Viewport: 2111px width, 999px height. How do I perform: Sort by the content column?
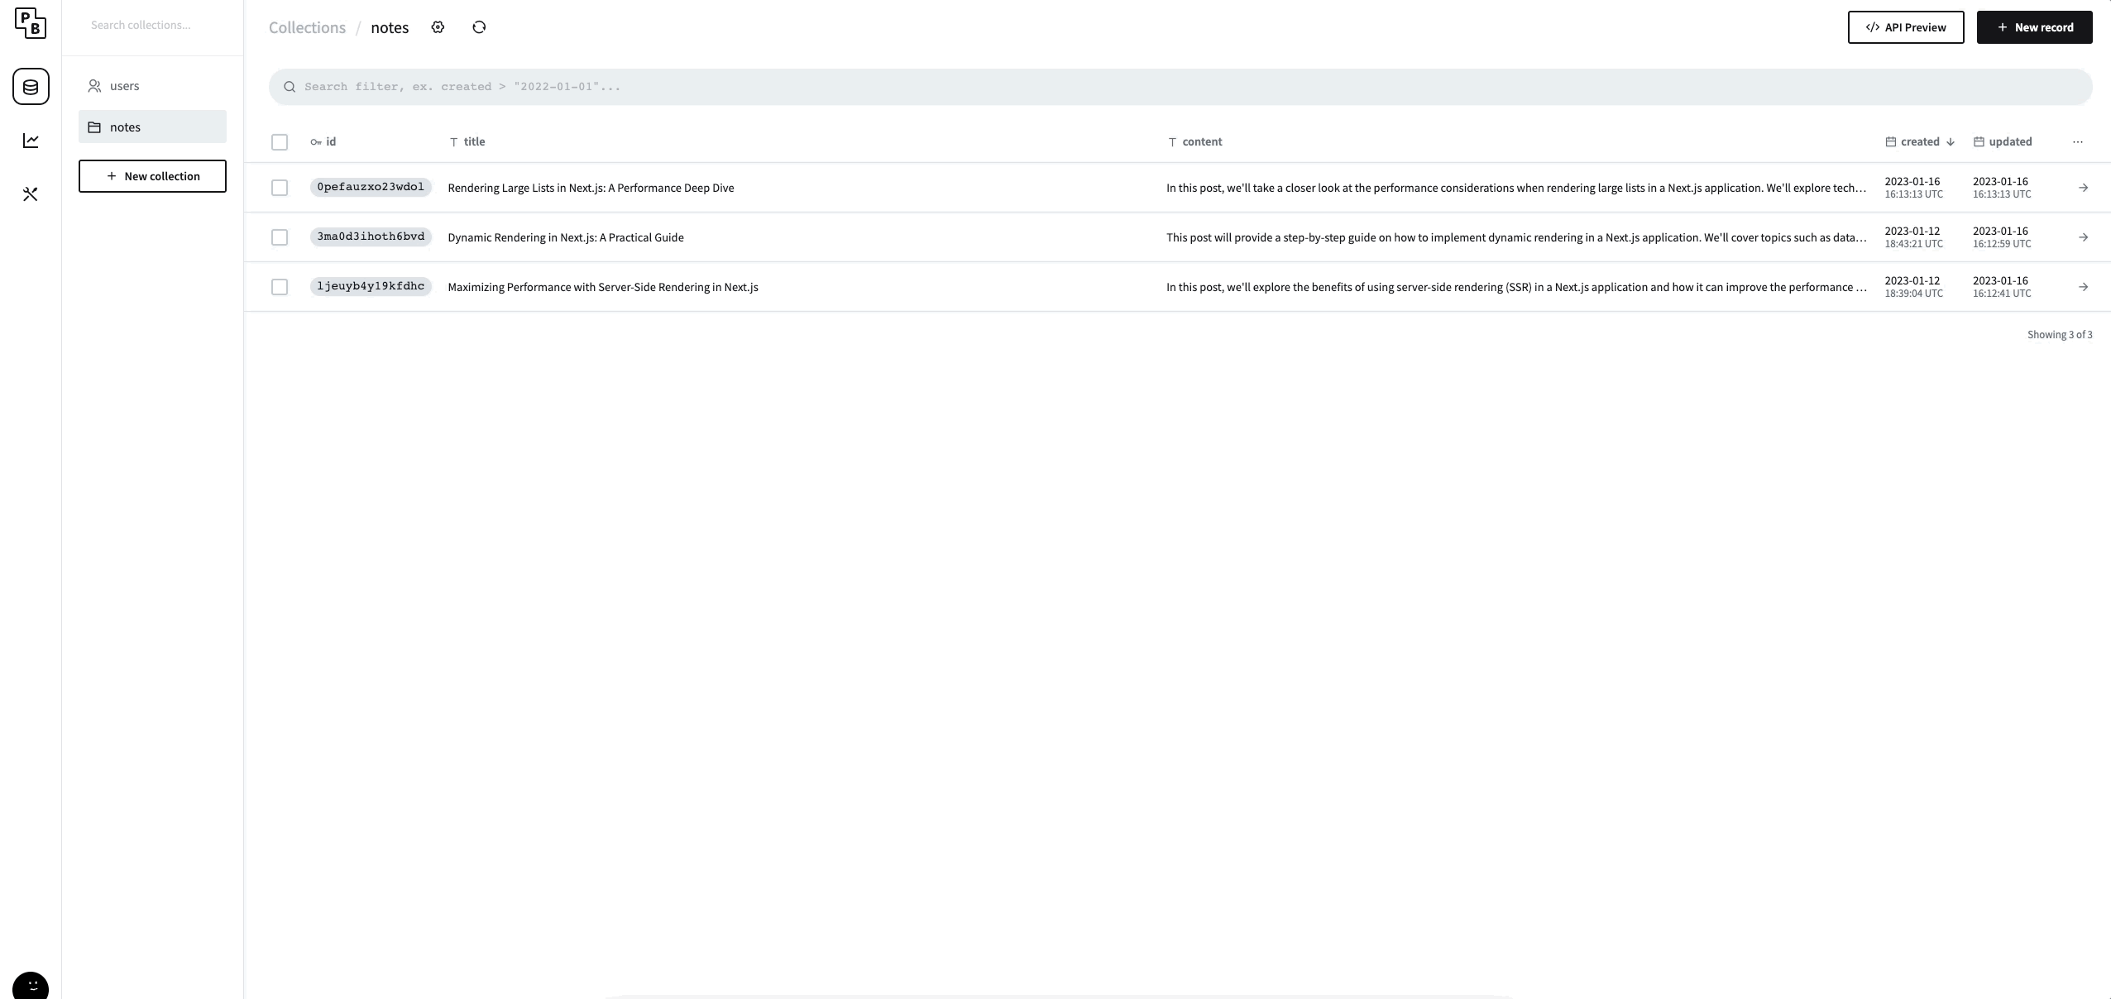1194,142
